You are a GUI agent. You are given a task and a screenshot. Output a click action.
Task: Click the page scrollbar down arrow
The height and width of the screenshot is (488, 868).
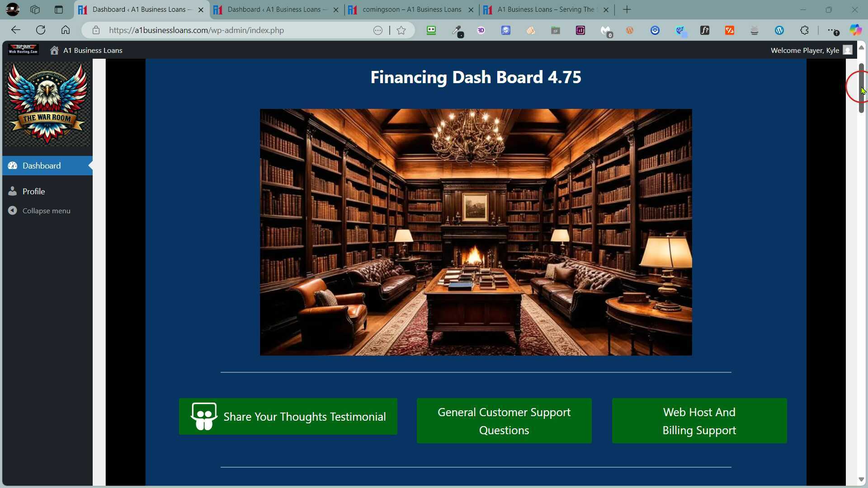pyautogui.click(x=861, y=479)
